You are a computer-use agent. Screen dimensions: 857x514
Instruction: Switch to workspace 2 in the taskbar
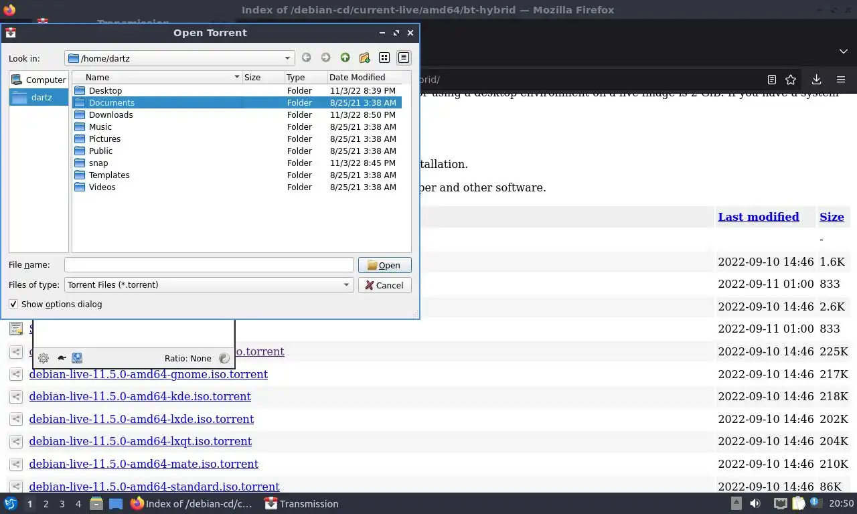tap(46, 504)
